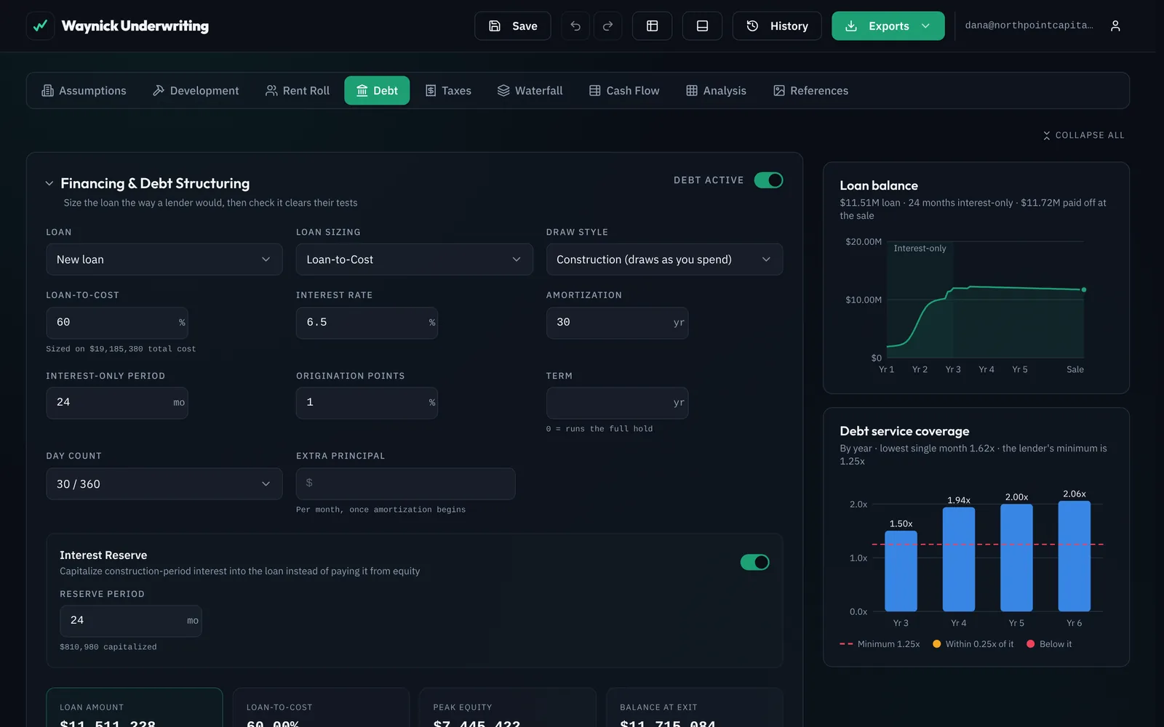The image size is (1164, 727).
Task: Open the Rent Roll tab
Action: click(298, 91)
